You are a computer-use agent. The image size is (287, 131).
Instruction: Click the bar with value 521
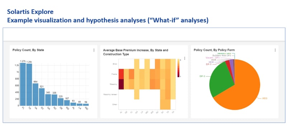[42, 97]
